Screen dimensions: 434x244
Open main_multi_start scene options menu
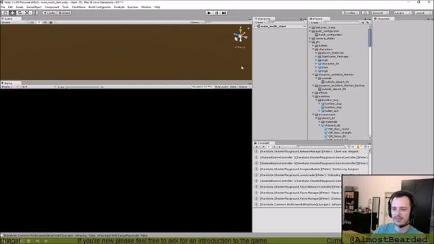304,26
